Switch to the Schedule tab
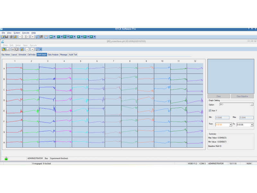The image size is (257, 193). pyautogui.click(x=22, y=55)
